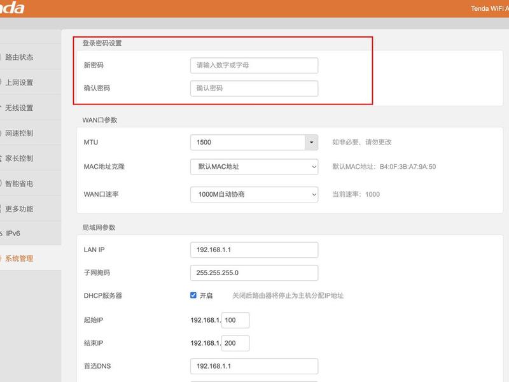The image size is (509, 382).
Task: Click the 确认密码 input field
Action: pyautogui.click(x=254, y=88)
